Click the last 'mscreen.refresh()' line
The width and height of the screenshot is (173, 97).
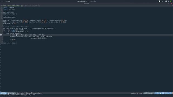pos(10,43)
